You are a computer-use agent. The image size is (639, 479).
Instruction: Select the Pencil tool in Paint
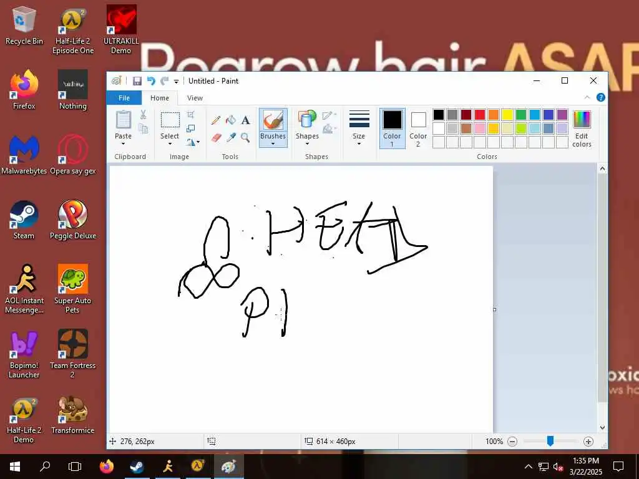click(x=216, y=120)
